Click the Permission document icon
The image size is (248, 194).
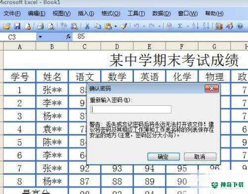click(28, 26)
